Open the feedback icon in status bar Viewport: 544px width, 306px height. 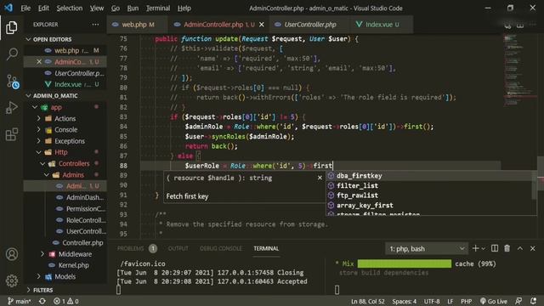[x=518, y=301]
